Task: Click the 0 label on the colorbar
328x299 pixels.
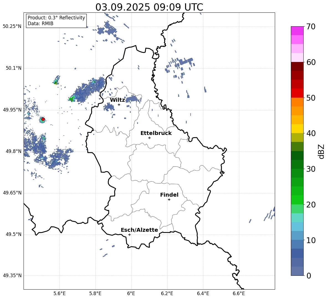Action: [x=309, y=275]
